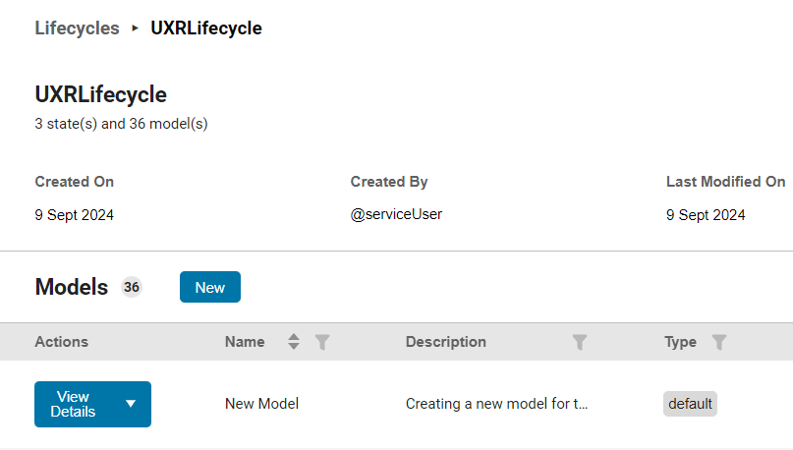Go back to Lifecycles breadcrumb

click(x=77, y=28)
